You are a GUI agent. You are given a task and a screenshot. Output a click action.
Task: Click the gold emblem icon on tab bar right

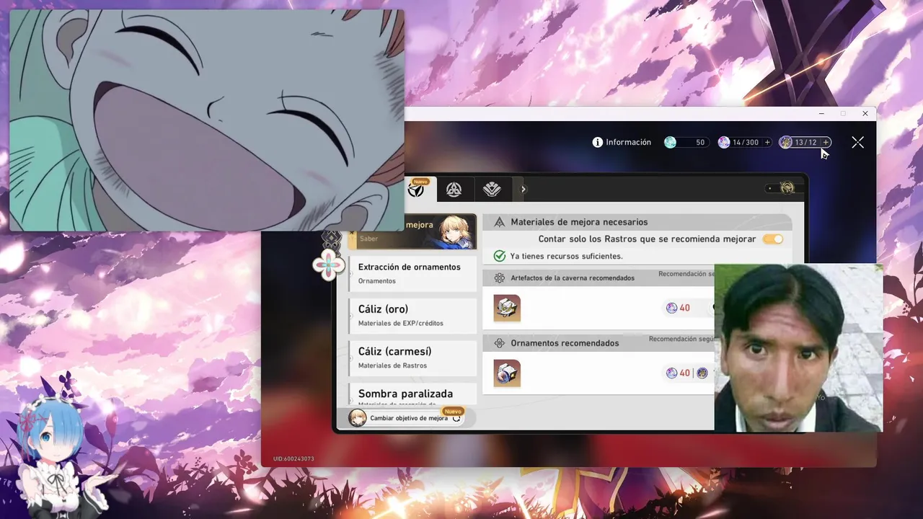pos(787,188)
